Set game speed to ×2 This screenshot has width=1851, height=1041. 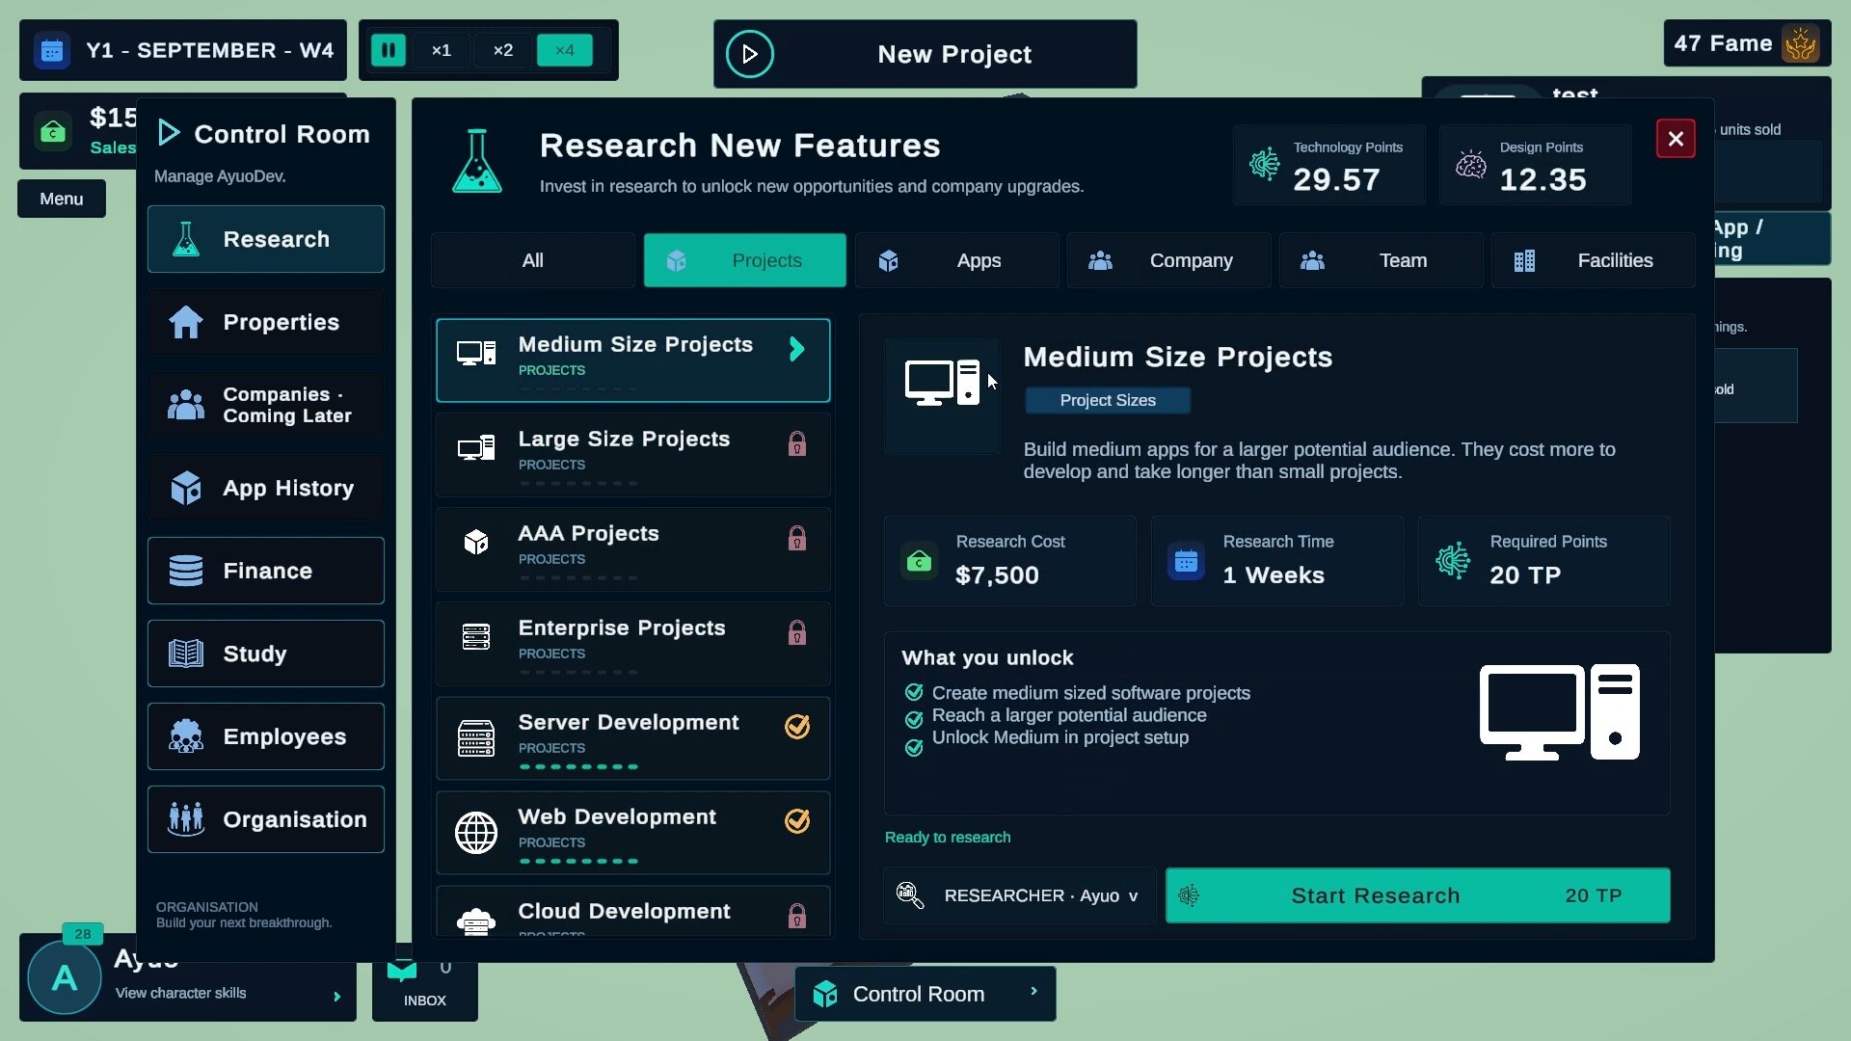coord(503,50)
